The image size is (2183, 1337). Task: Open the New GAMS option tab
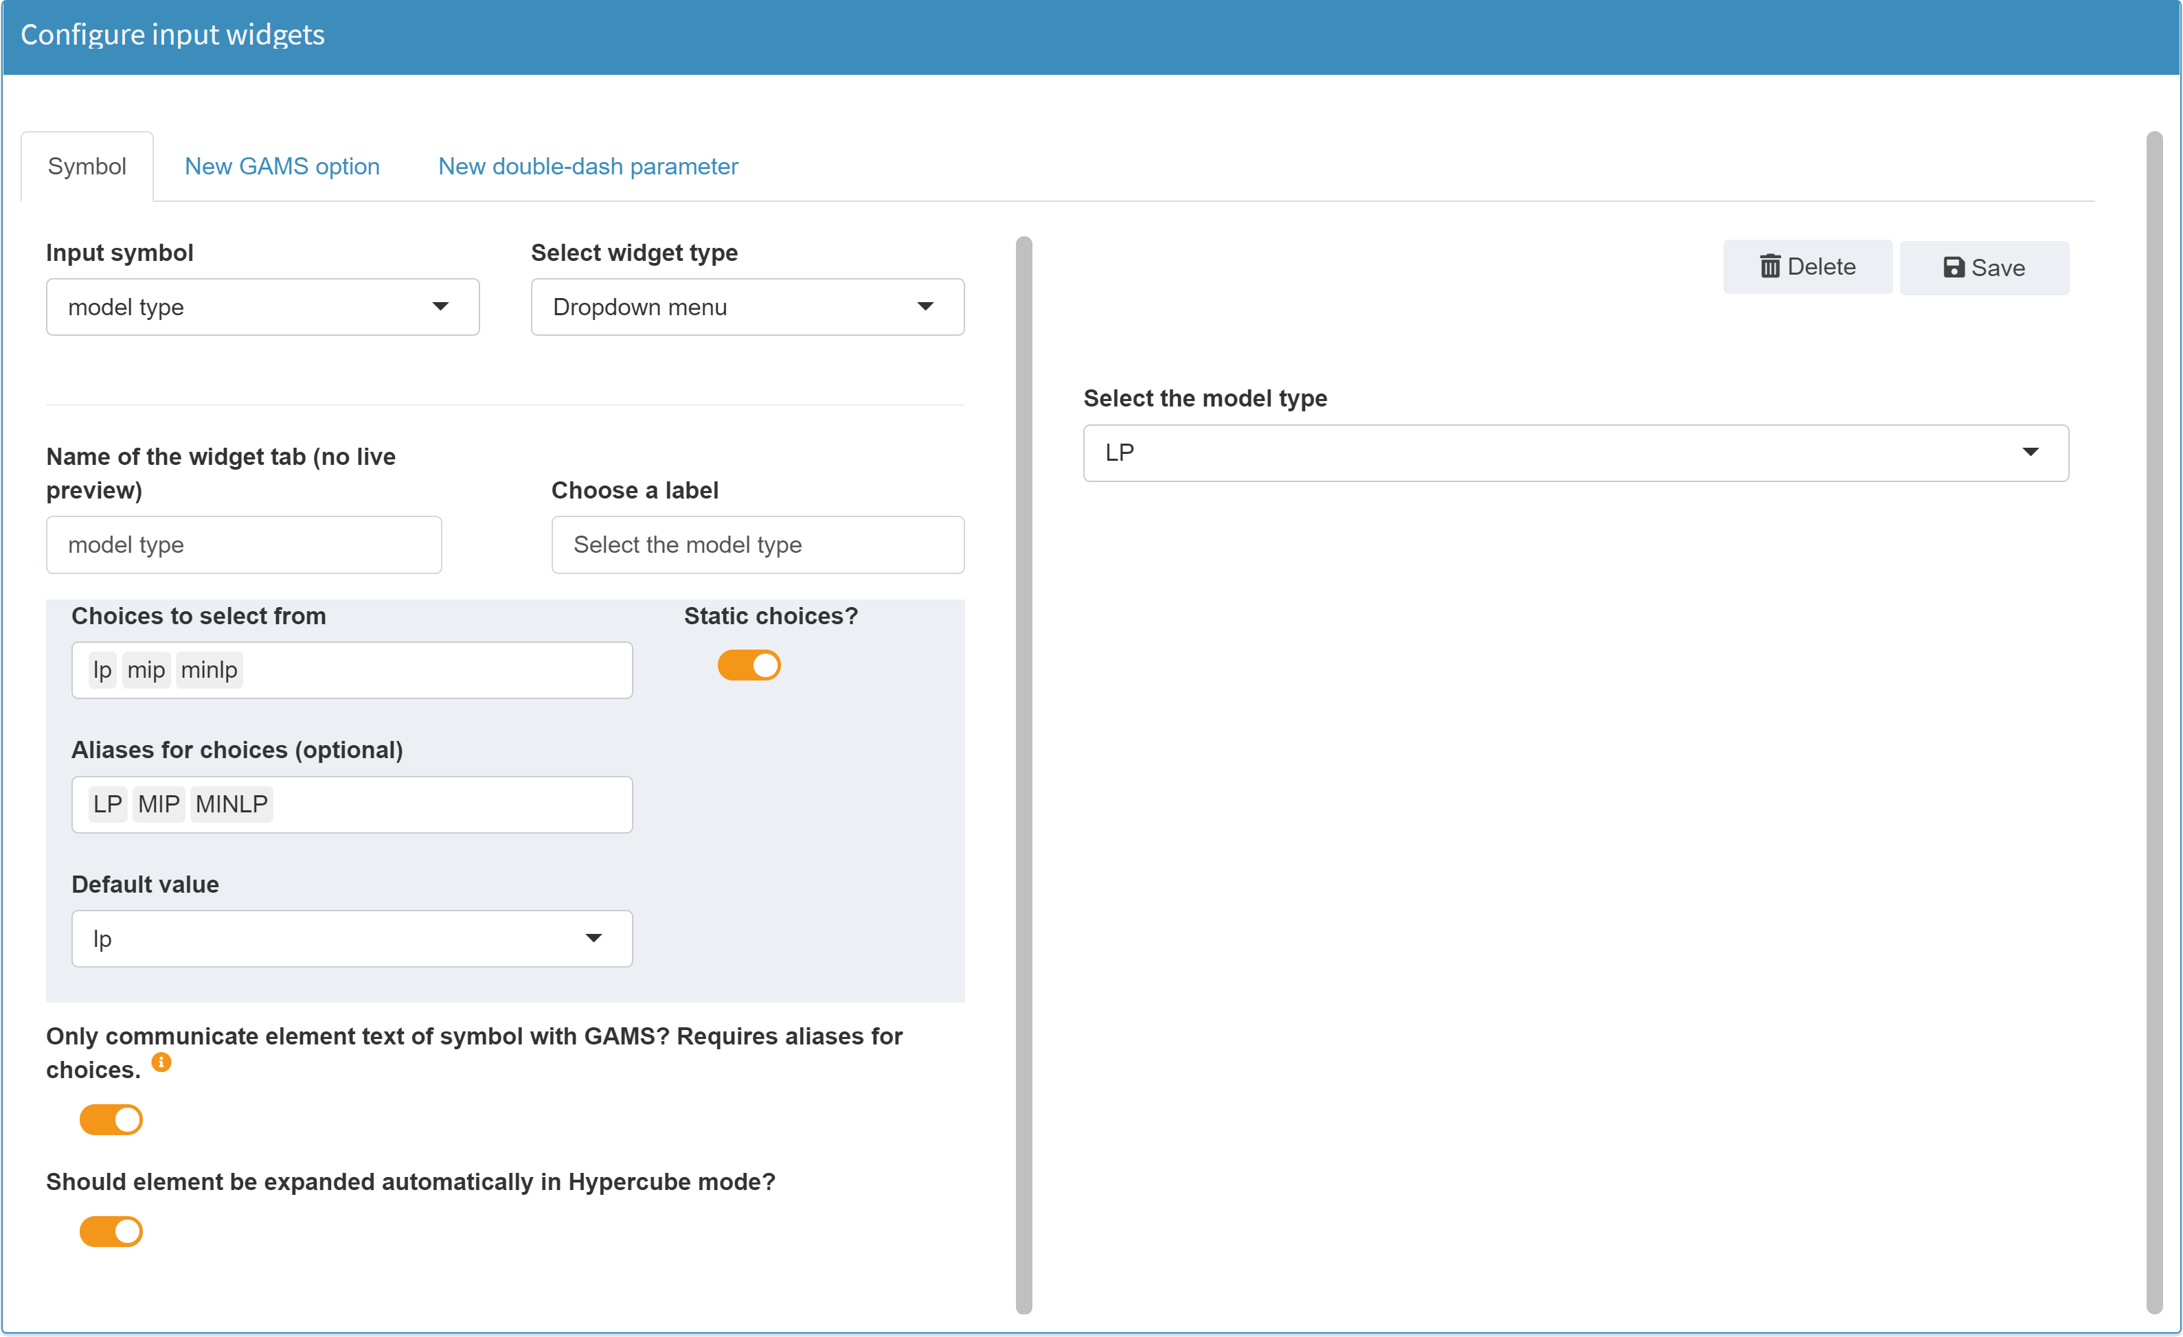pyautogui.click(x=281, y=165)
